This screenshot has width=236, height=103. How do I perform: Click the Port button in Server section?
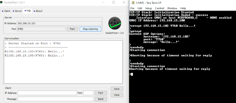coord(72,29)
